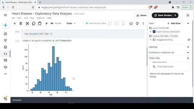Open Competitions trophy icon in sidebar

(5, 40)
